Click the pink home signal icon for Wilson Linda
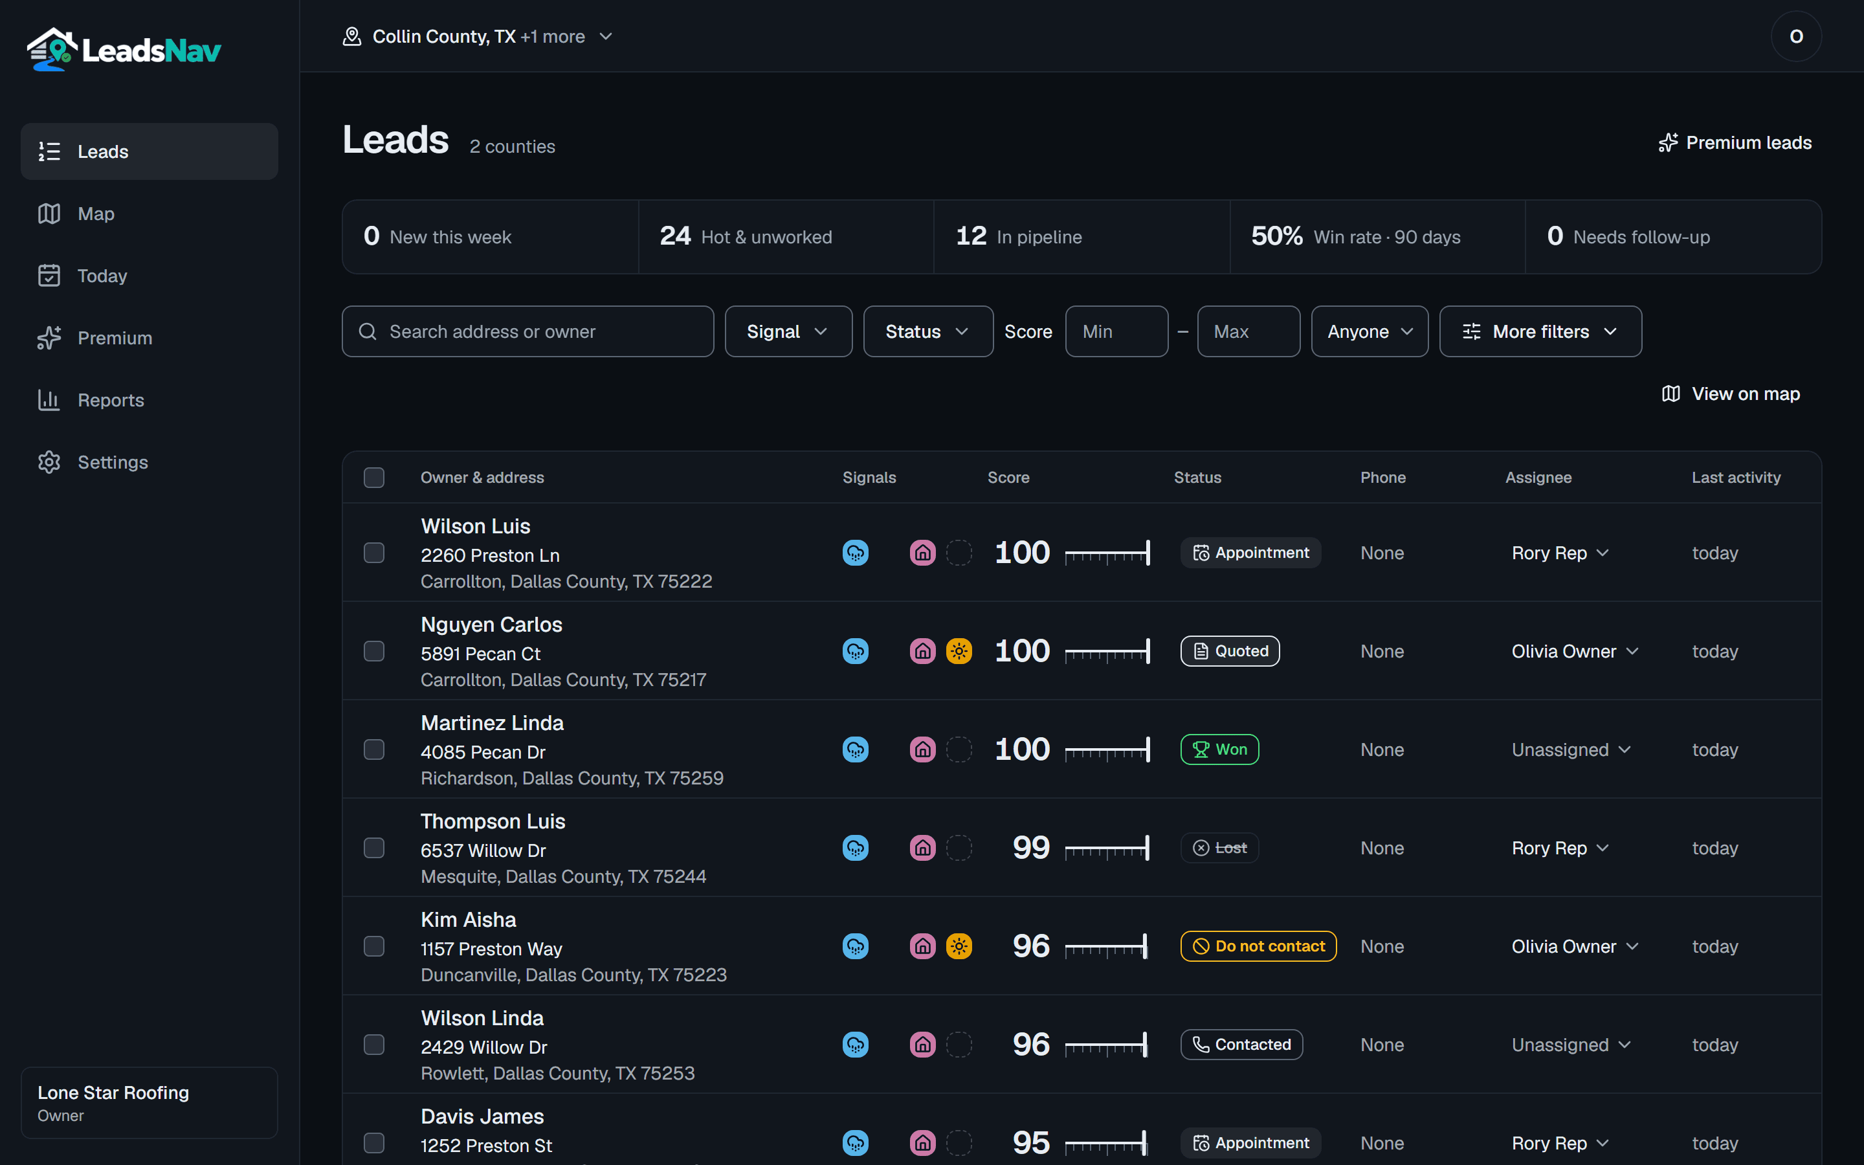This screenshot has width=1864, height=1165. pos(922,1045)
